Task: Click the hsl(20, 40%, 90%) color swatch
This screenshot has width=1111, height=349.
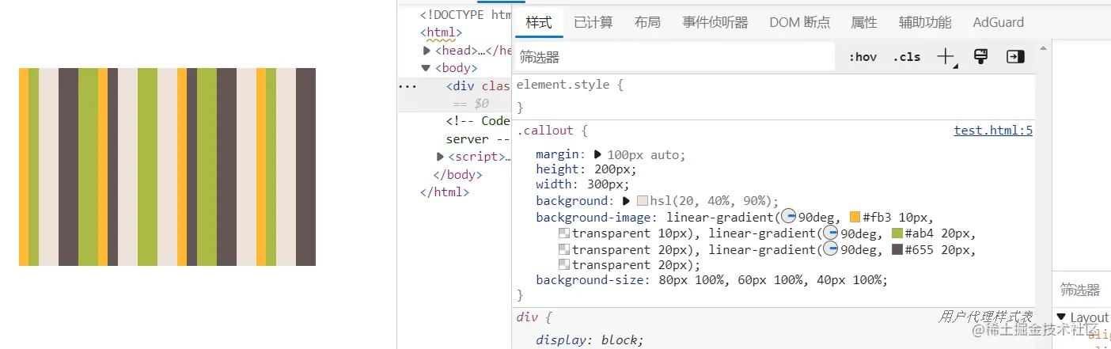Action: 643,201
